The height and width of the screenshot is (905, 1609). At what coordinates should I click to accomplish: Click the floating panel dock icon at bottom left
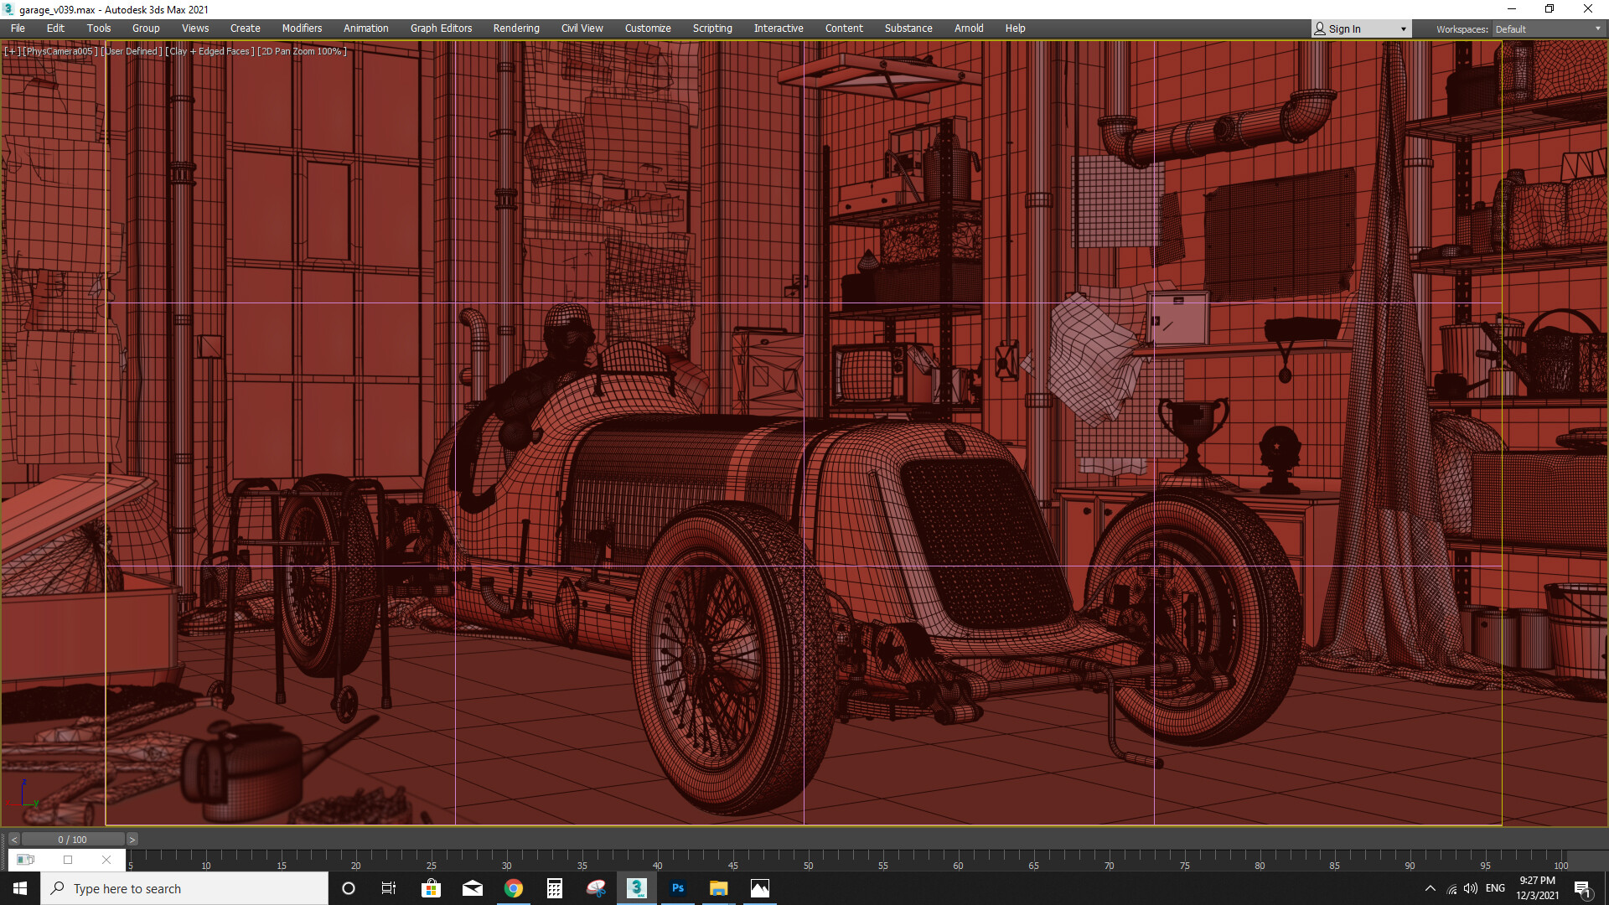click(25, 860)
